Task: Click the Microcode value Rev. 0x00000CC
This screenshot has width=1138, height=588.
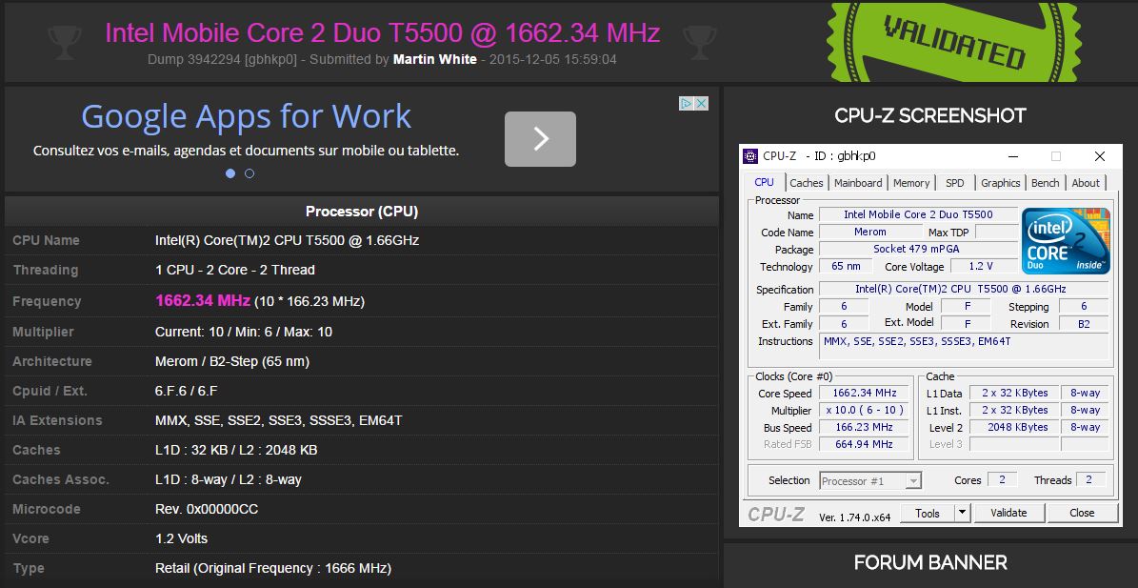Action: [207, 510]
